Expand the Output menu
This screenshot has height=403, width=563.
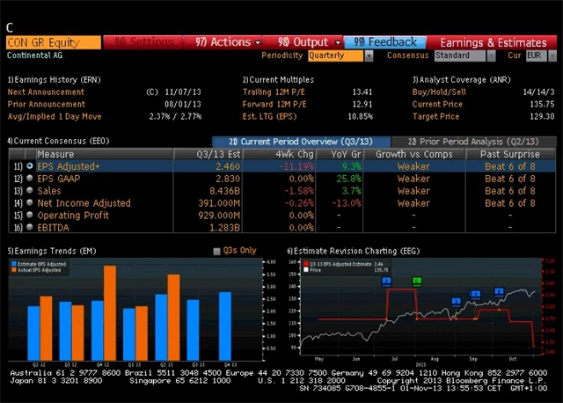point(310,41)
